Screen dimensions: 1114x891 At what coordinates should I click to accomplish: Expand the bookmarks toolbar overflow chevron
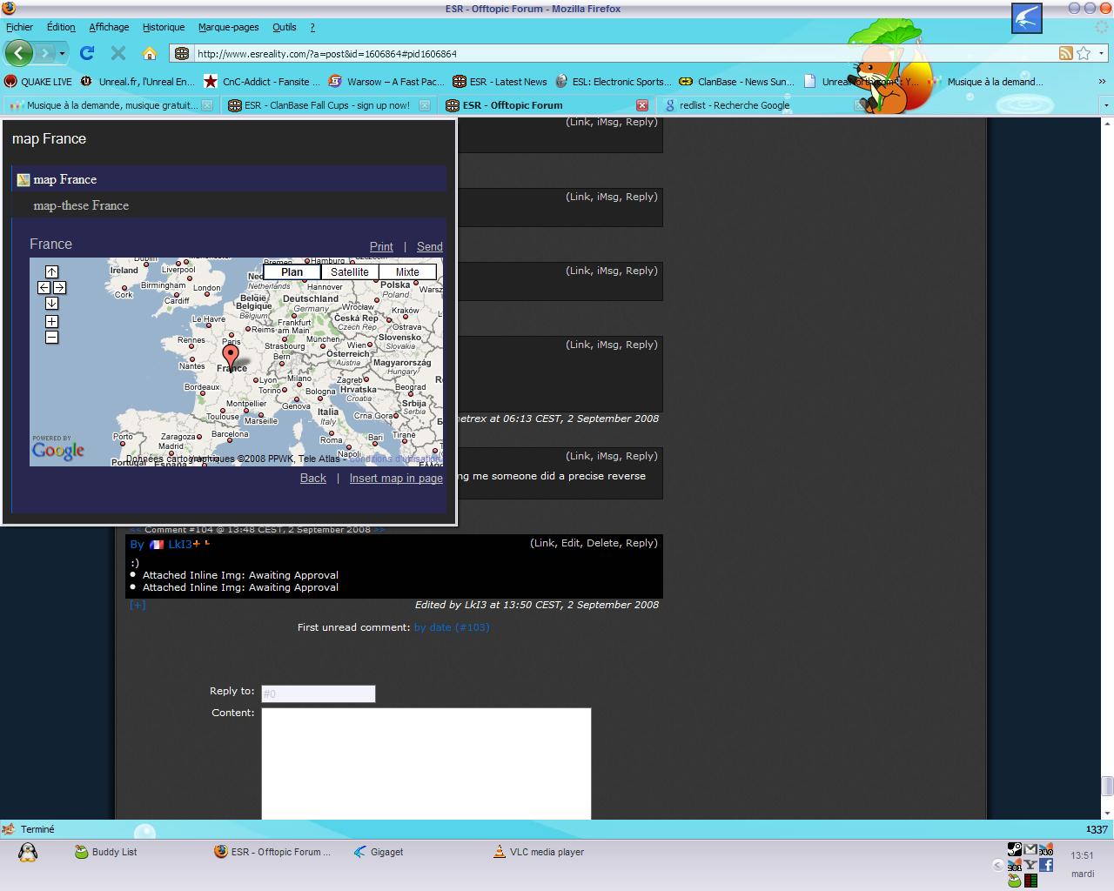[1102, 82]
